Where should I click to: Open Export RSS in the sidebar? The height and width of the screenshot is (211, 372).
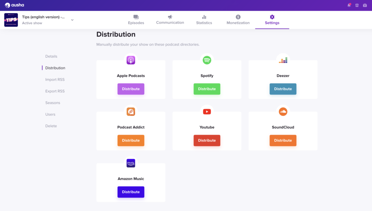click(55, 91)
